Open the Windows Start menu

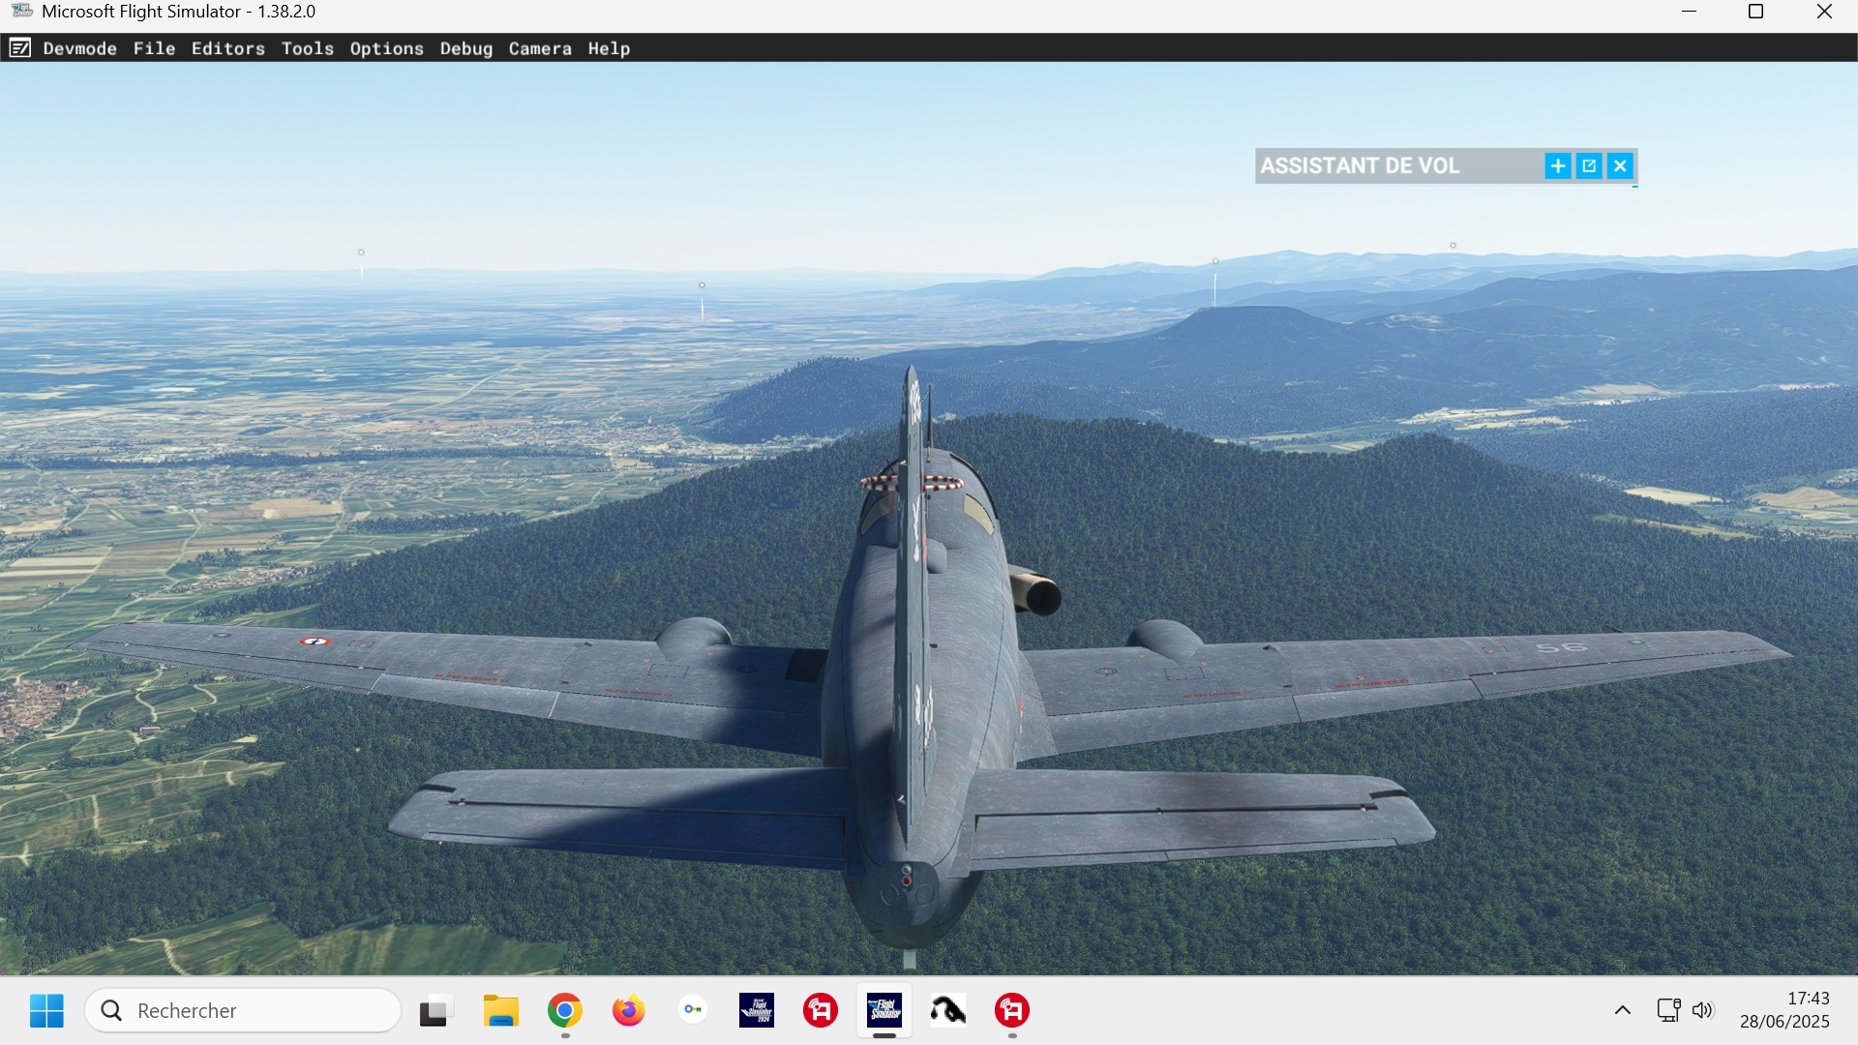coord(46,1011)
